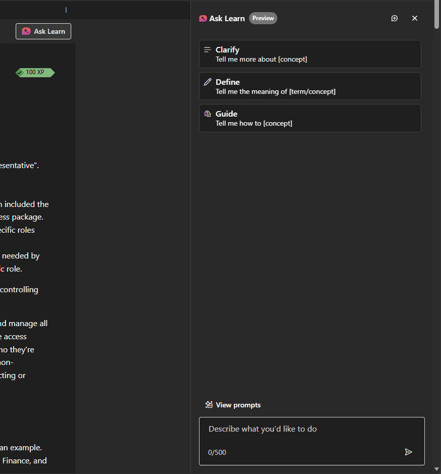This screenshot has height=474, width=441.
Task: Choose the Define prompt suggestion title
Action: coord(227,82)
